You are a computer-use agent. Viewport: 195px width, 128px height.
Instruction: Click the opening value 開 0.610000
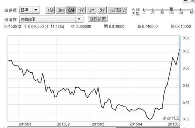point(114,27)
